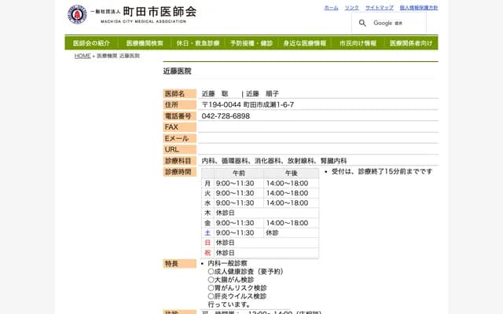
Task: Select the 市民向け情報 menu item
Action: (358, 43)
